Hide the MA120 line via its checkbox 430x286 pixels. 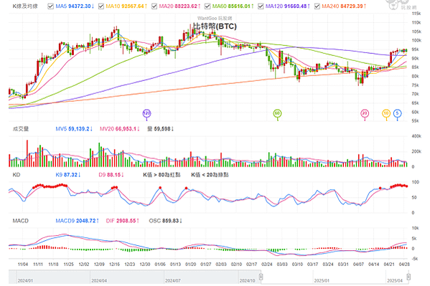coord(261,6)
